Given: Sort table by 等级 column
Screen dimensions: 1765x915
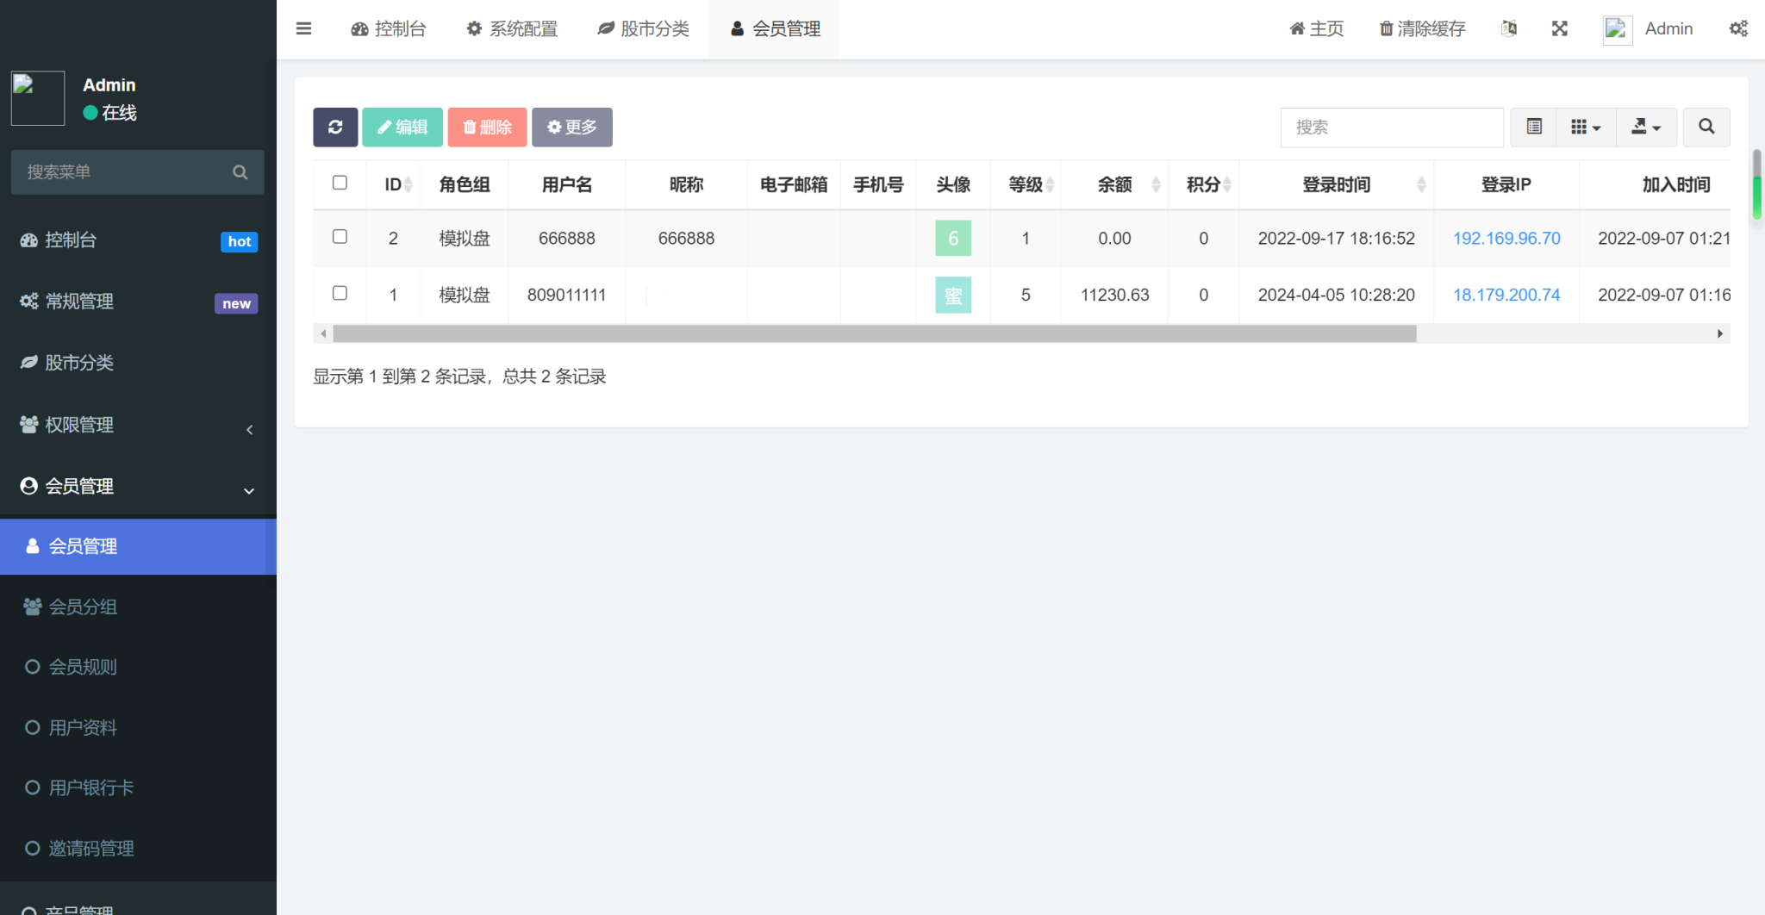Looking at the screenshot, I should coord(1026,184).
